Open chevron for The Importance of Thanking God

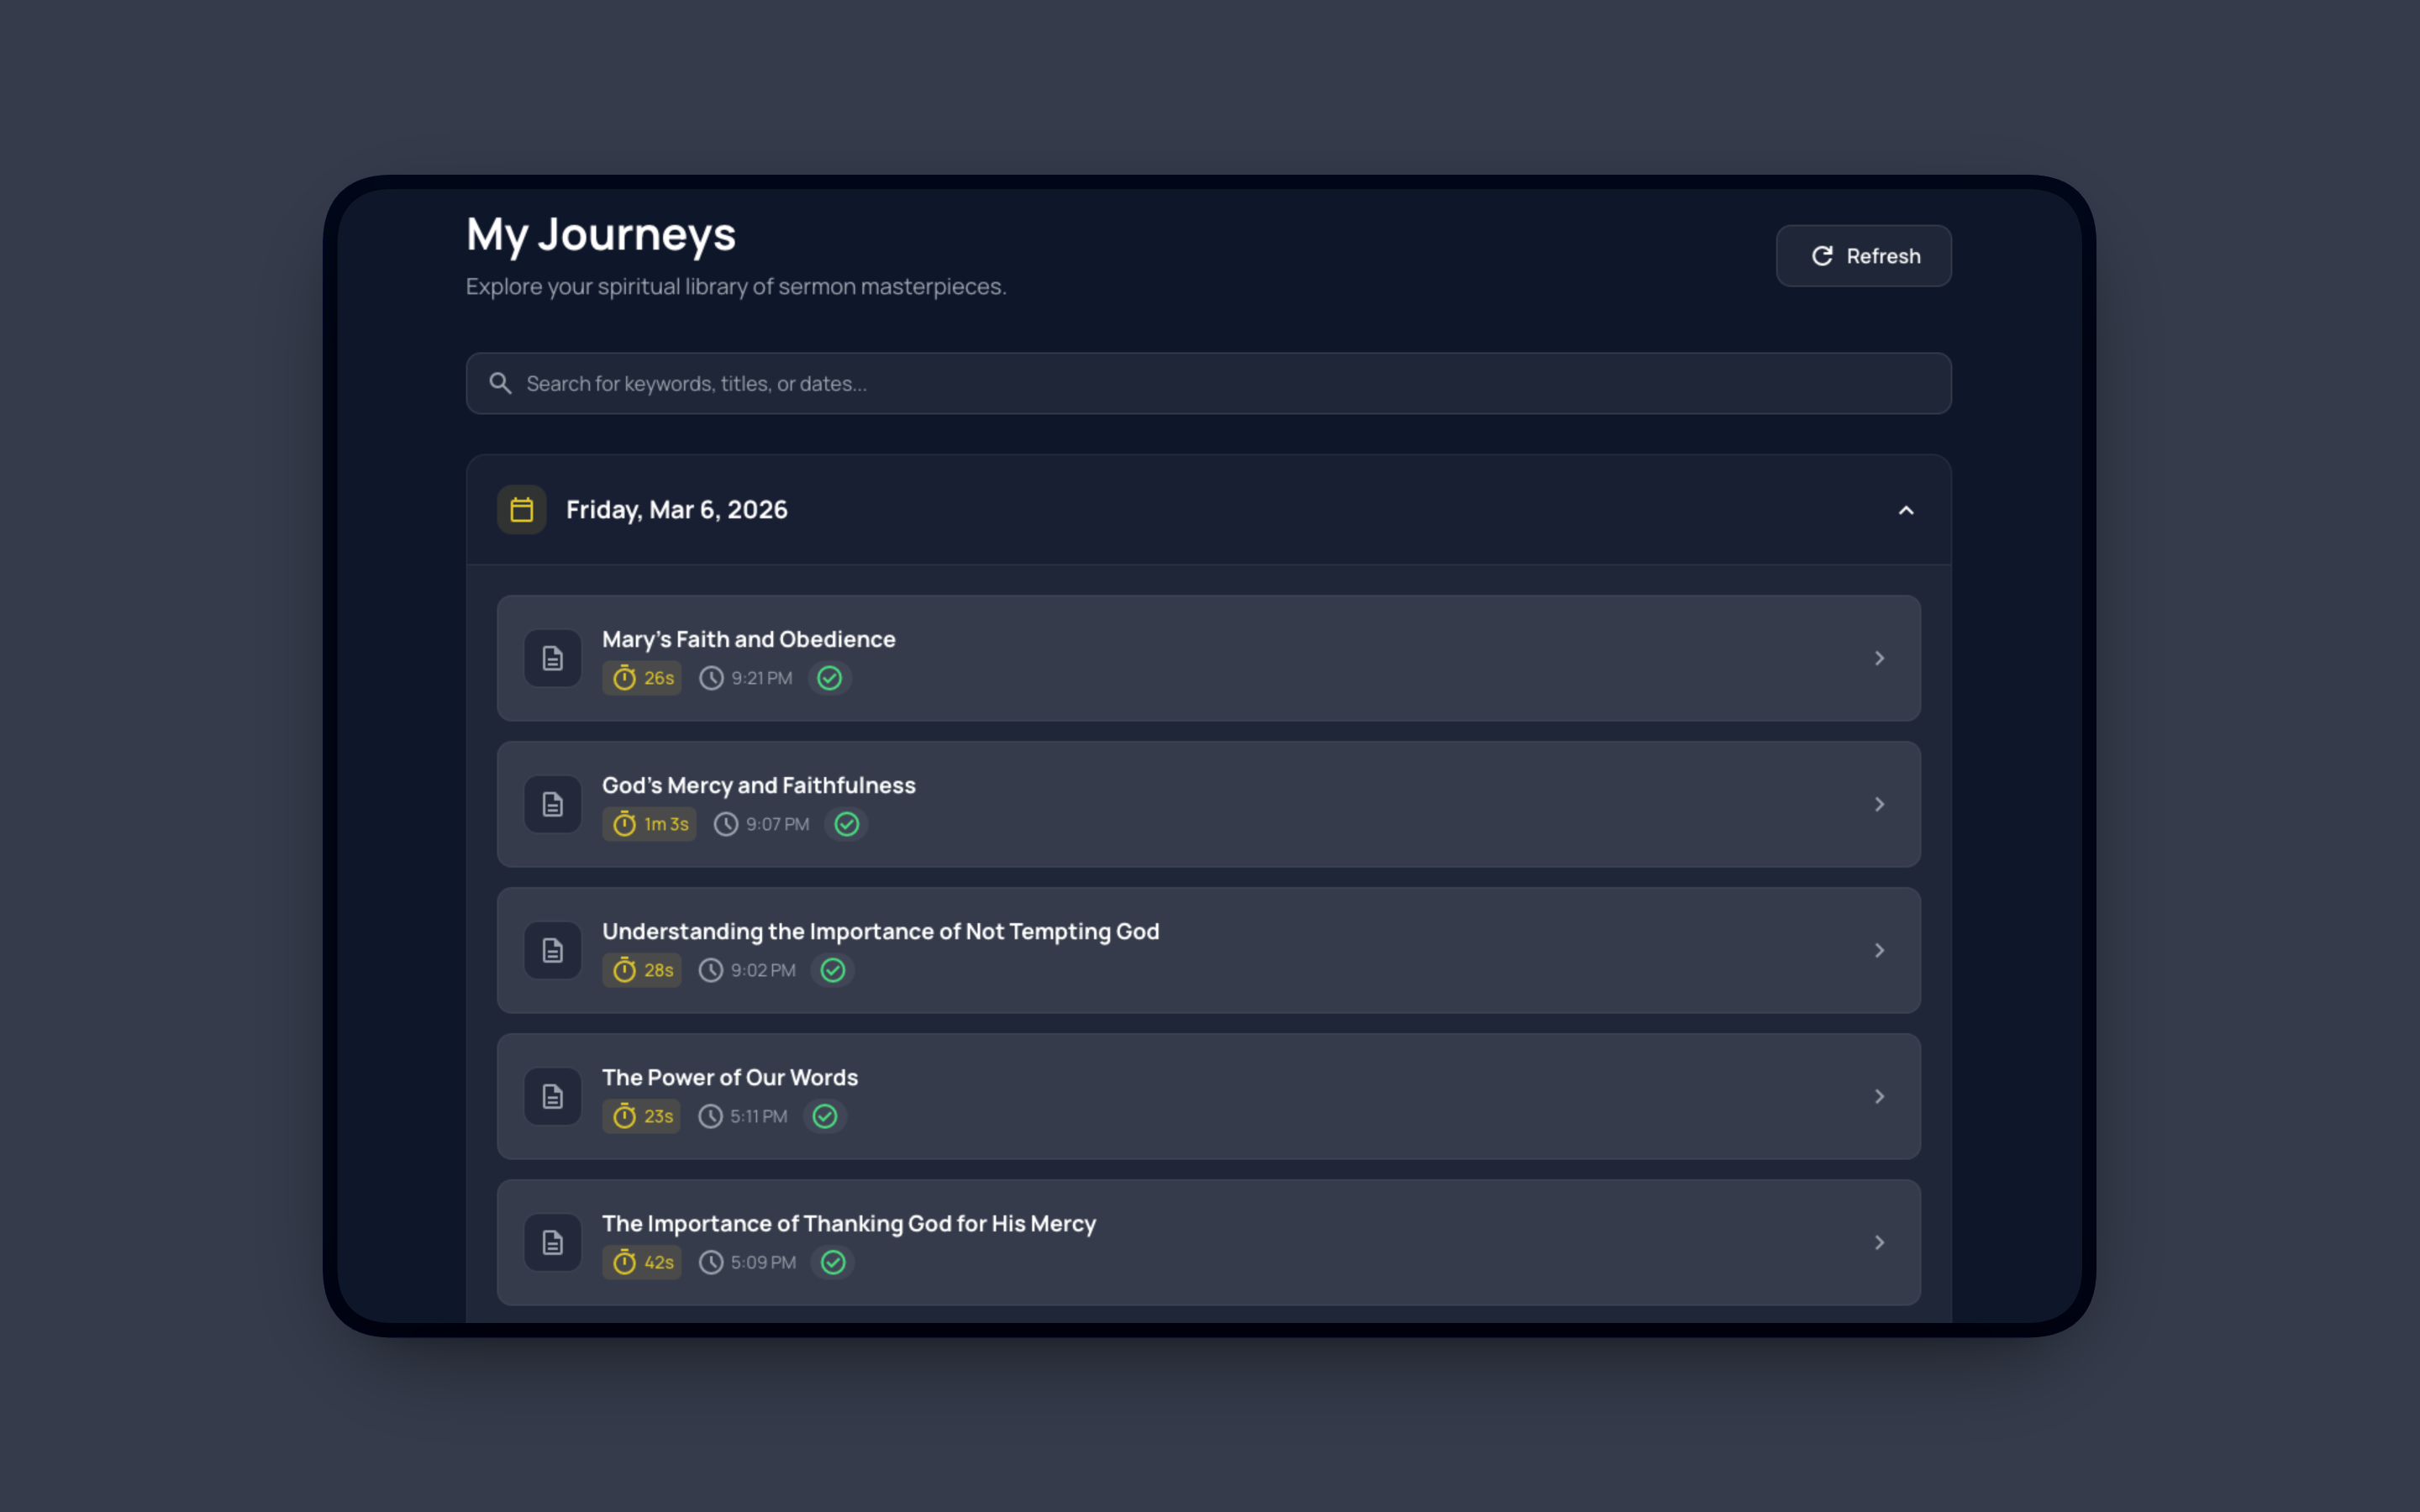[x=1879, y=1242]
